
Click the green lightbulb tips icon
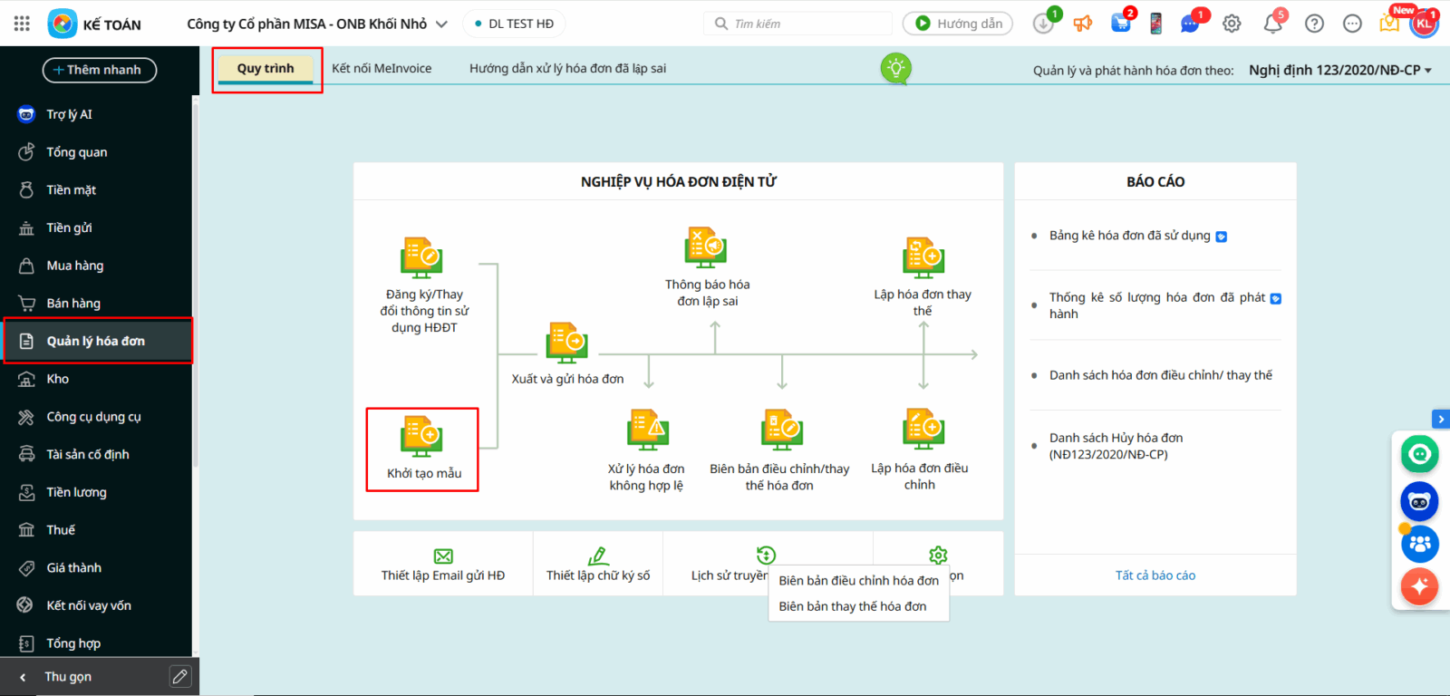pyautogui.click(x=895, y=68)
